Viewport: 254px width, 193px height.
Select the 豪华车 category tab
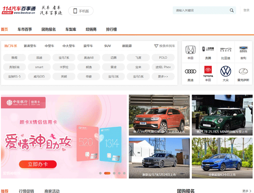pyautogui.click(x=88, y=46)
